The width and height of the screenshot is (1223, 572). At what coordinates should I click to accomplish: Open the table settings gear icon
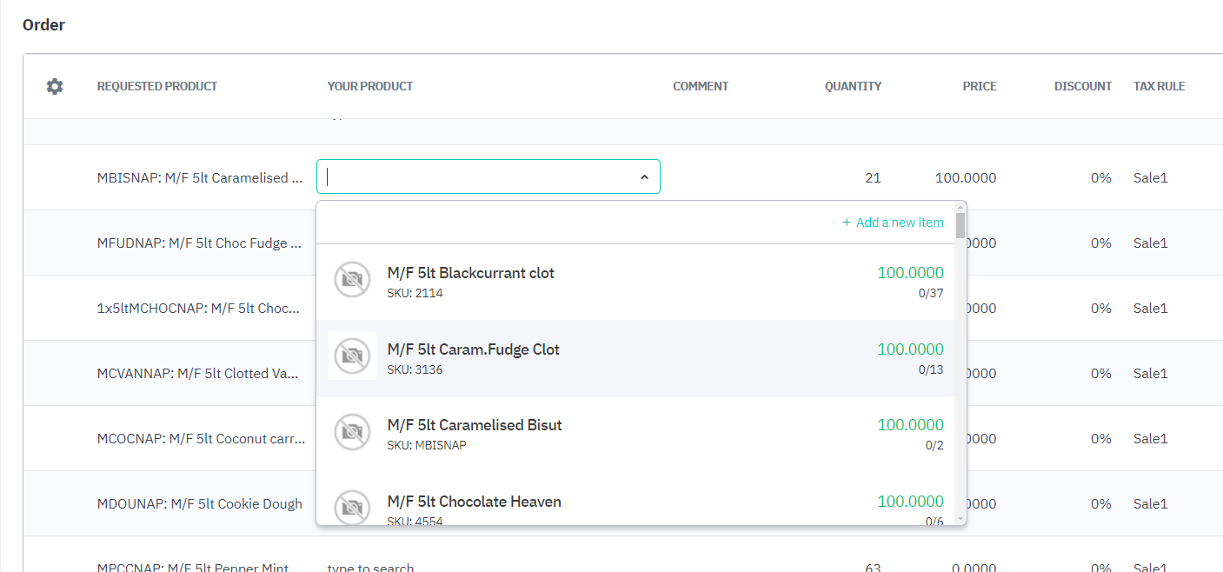click(x=55, y=86)
